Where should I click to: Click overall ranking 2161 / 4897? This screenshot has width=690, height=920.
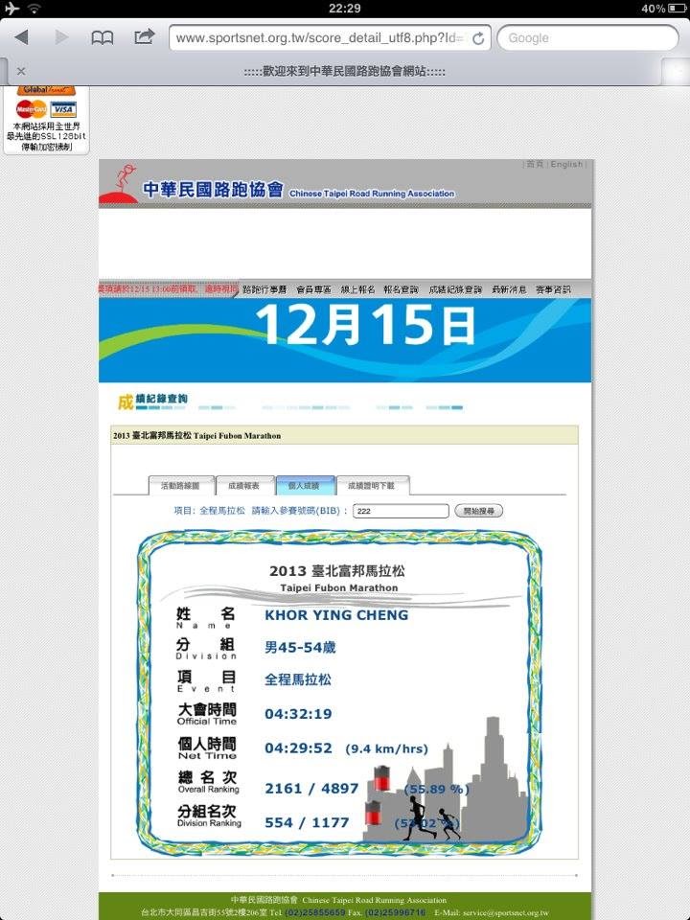click(311, 788)
